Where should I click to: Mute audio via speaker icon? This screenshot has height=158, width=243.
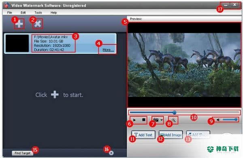[218, 120]
